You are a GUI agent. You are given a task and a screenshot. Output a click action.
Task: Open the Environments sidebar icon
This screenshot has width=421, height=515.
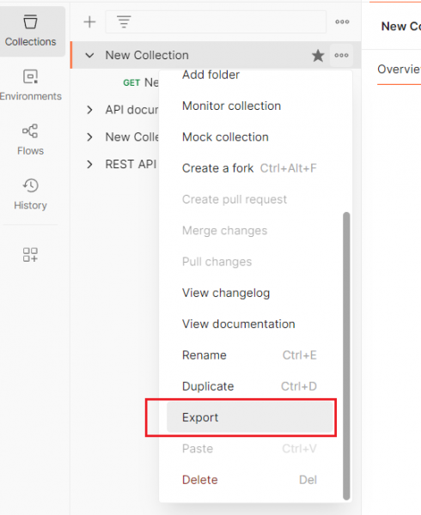31,85
